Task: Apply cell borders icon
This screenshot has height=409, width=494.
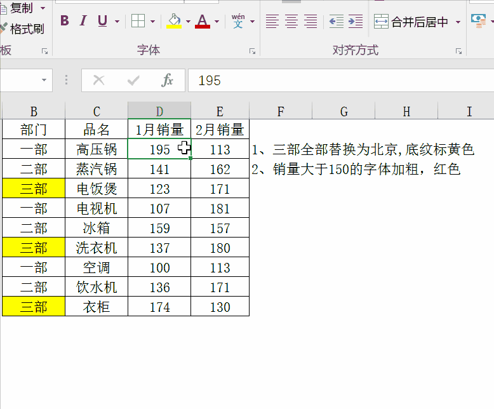Action: point(138,21)
